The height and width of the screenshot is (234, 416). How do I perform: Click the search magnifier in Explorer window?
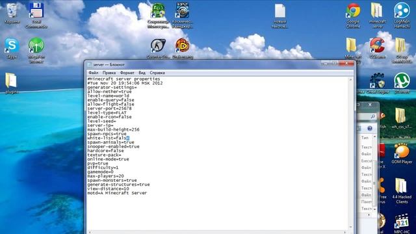click(372, 116)
